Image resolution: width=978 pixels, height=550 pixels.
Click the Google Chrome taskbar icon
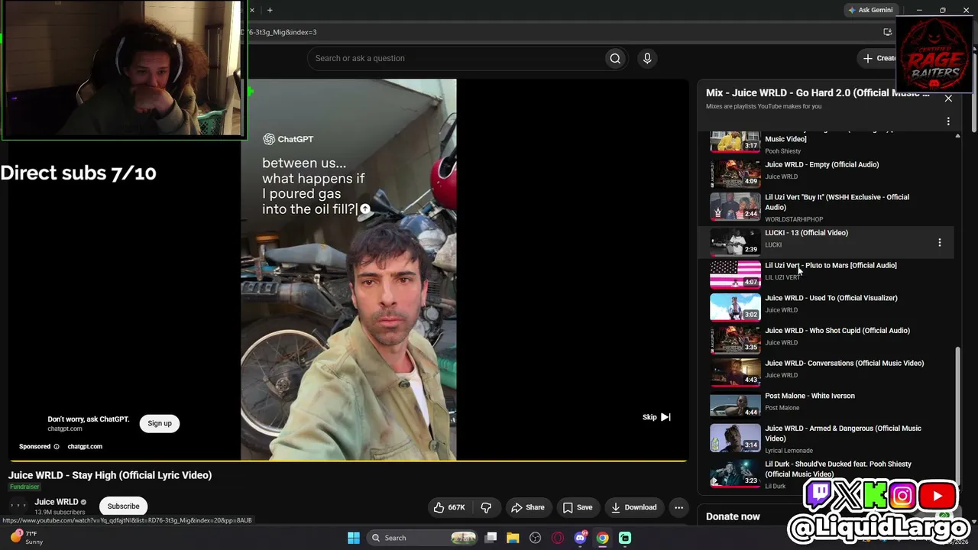(603, 538)
